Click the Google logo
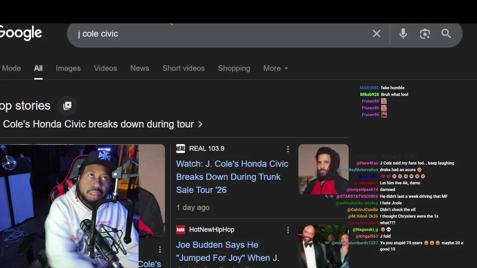This screenshot has width=477, height=268. tap(21, 33)
